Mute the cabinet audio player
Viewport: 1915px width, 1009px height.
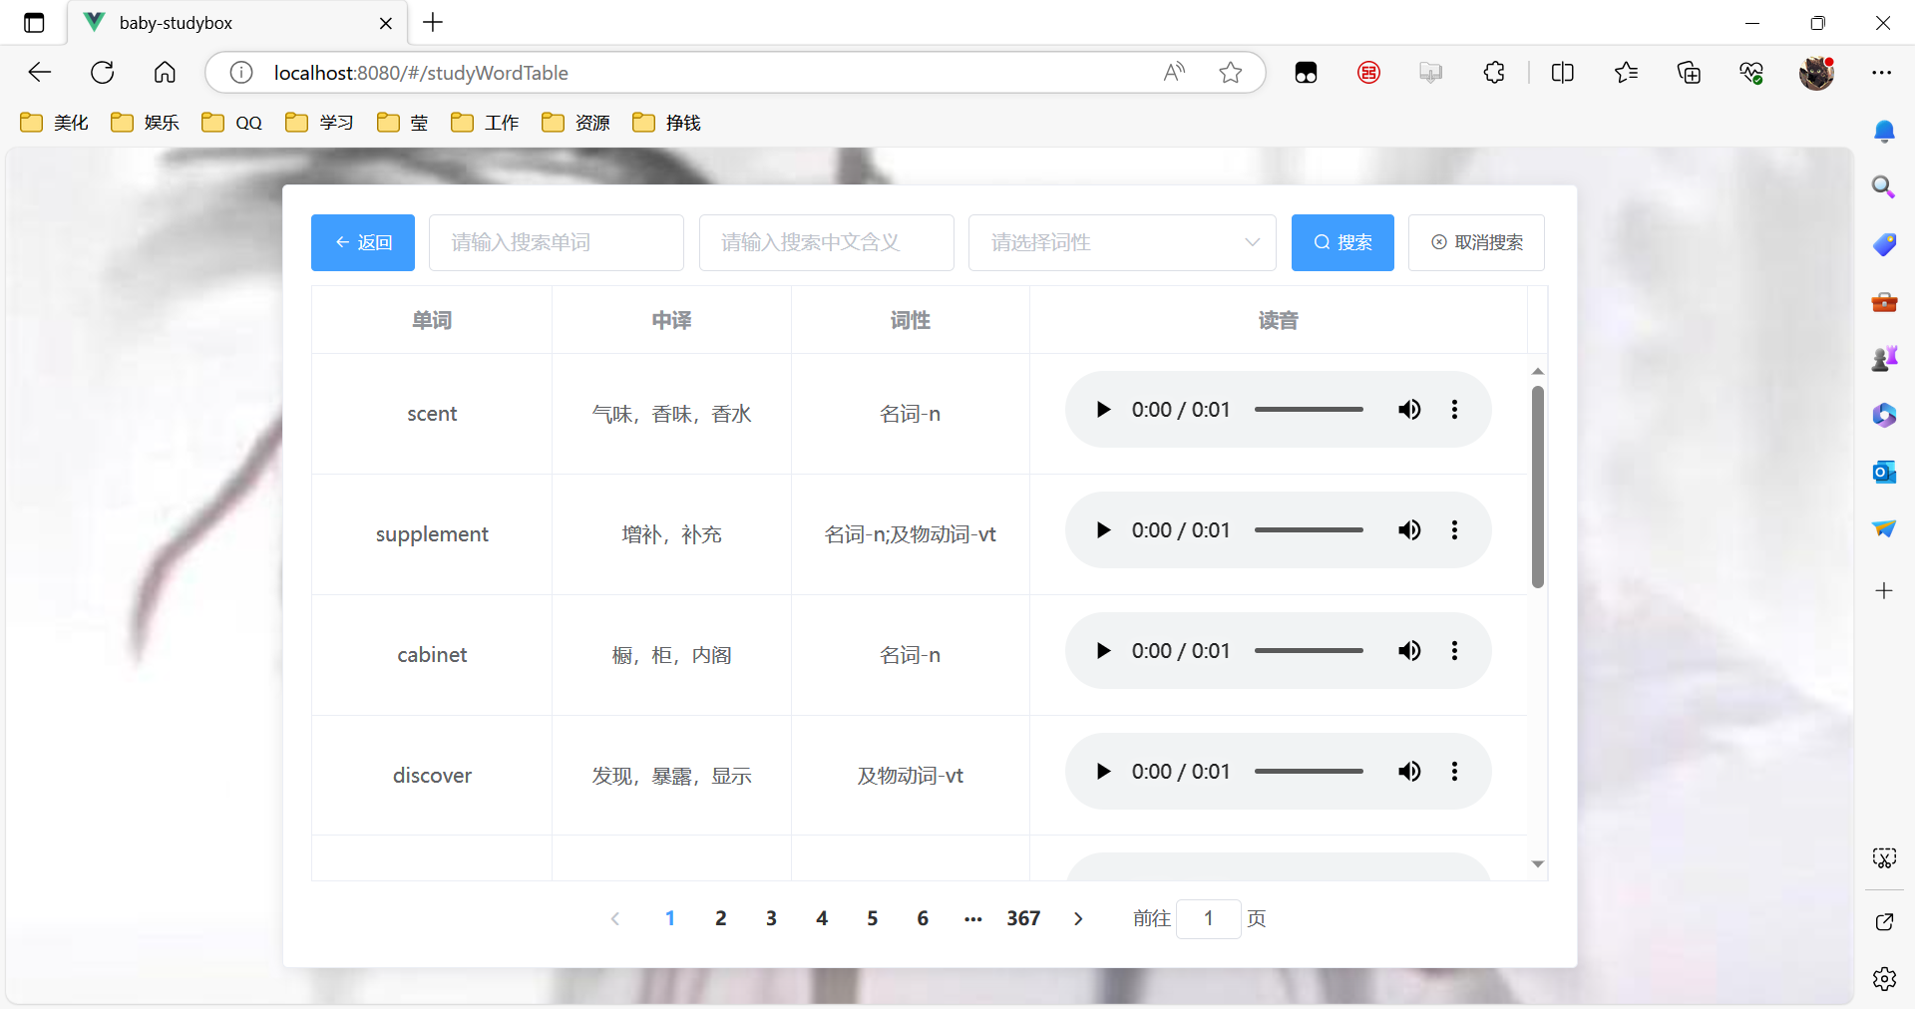coord(1409,651)
